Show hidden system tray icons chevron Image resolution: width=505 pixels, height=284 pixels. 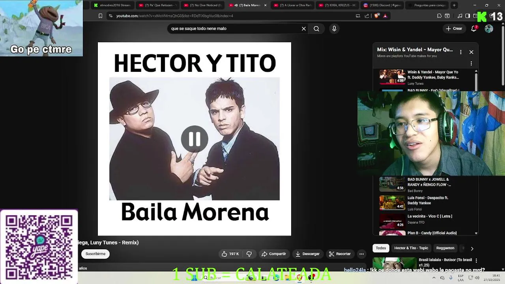(434, 278)
